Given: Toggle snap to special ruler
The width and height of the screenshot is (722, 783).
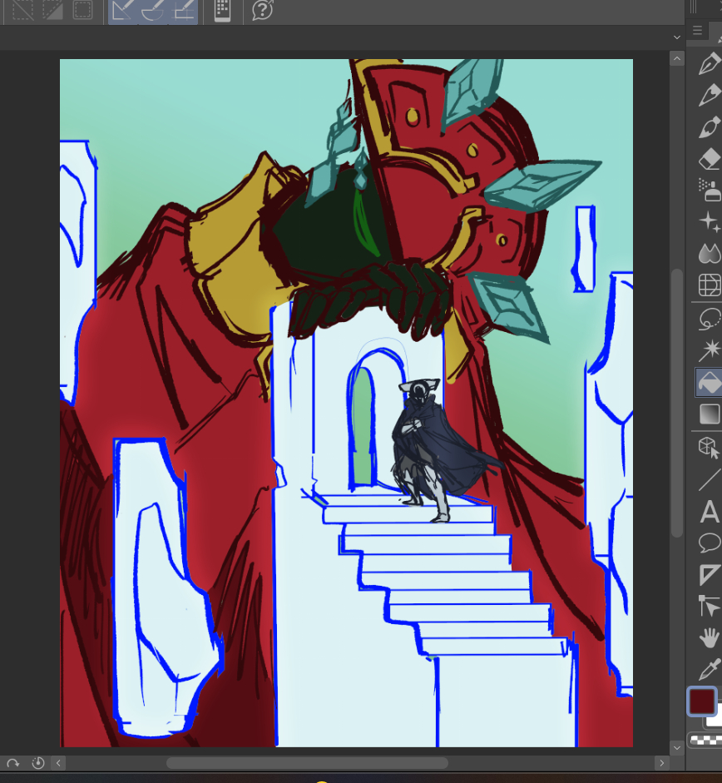Looking at the screenshot, I should coord(153,11).
